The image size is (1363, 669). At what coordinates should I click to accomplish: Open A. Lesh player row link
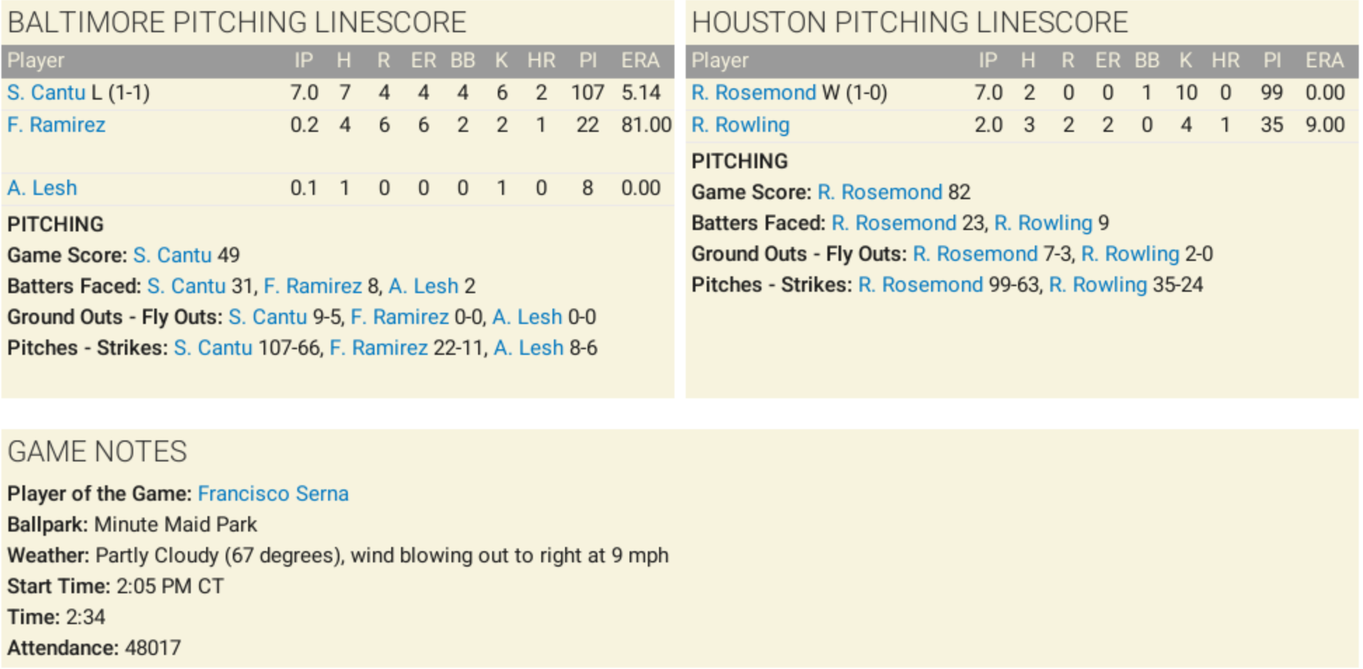tap(42, 188)
